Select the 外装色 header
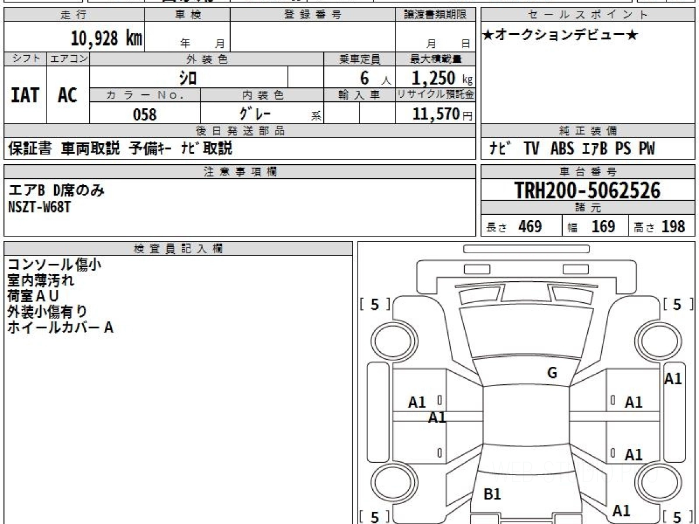The image size is (699, 524). click(207, 59)
